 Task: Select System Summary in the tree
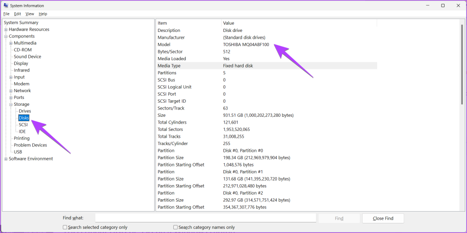(x=21, y=23)
